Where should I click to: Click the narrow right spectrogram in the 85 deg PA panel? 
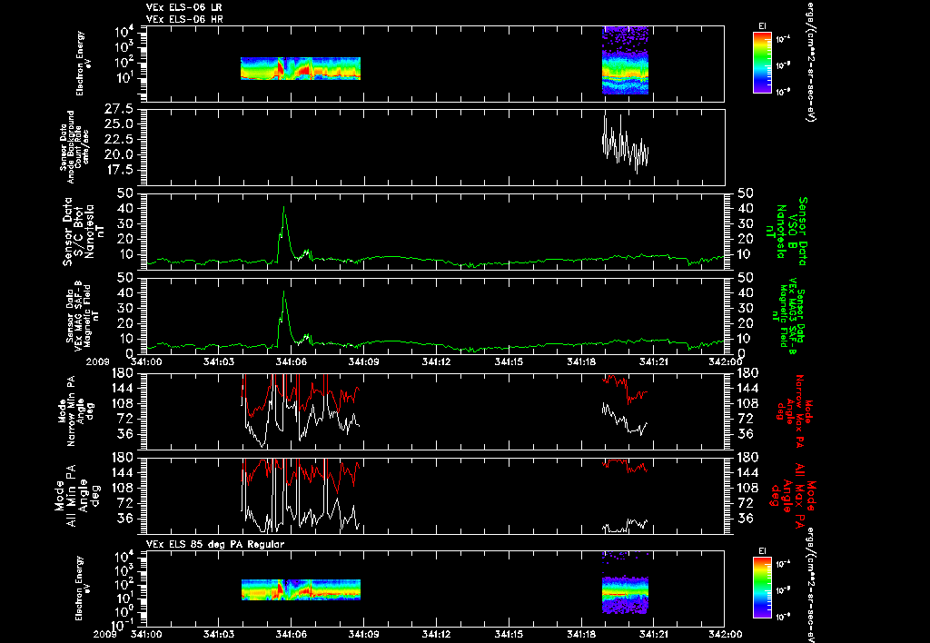point(625,582)
